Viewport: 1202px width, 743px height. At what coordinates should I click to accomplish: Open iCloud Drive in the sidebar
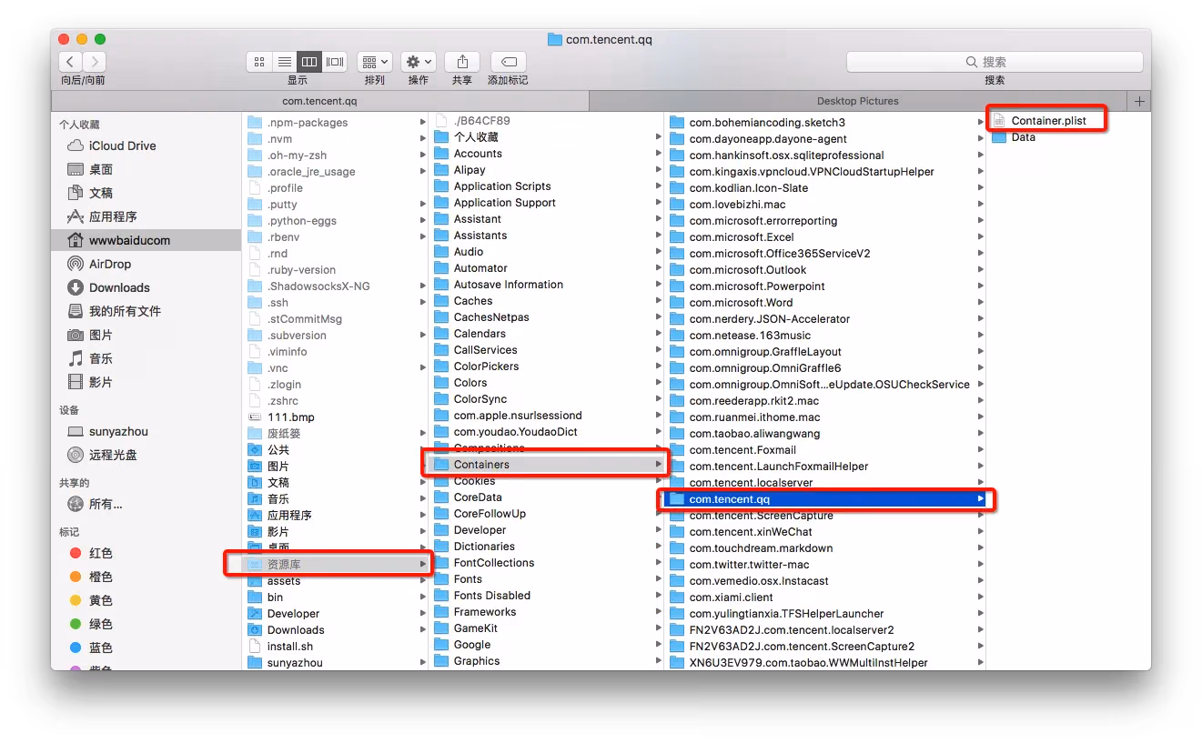tap(122, 146)
